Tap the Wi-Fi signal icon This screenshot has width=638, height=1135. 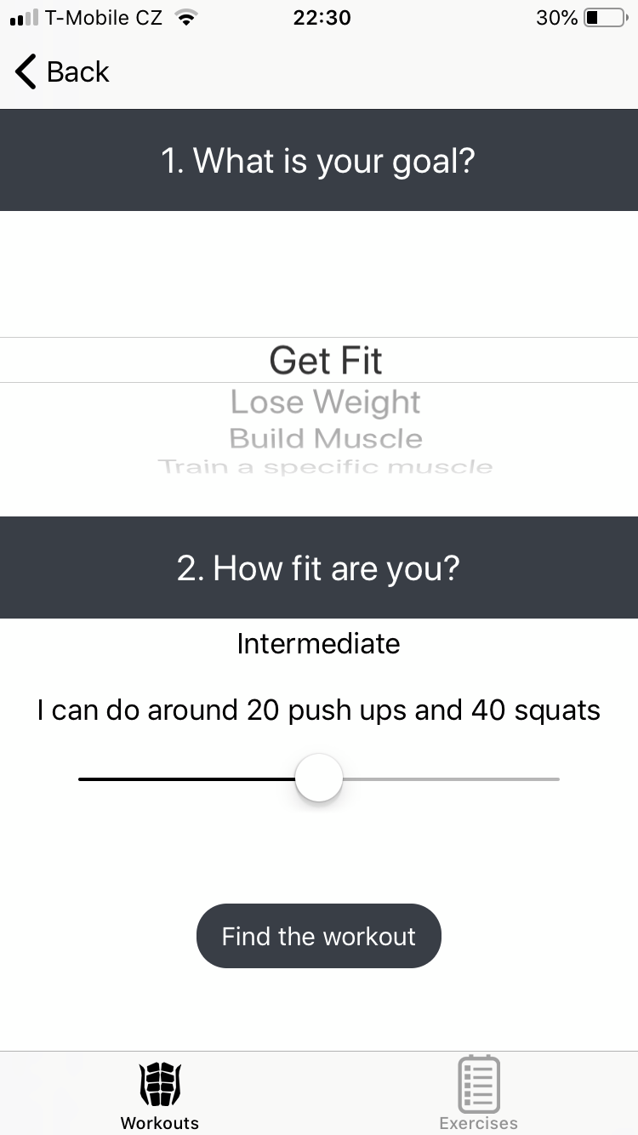184,18
